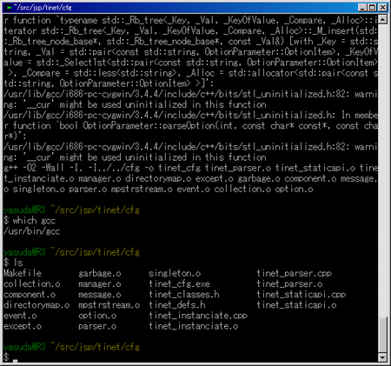Click the line starting 't_instanciate.o manager.o'
391x366 pixels.
click(x=190, y=178)
